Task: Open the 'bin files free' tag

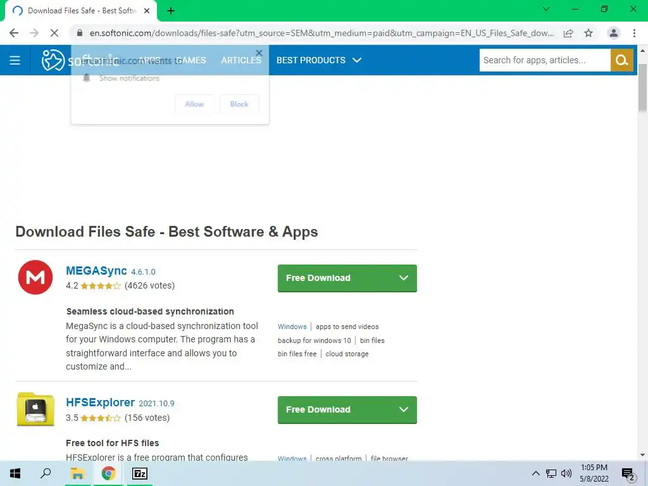Action: pyautogui.click(x=297, y=354)
